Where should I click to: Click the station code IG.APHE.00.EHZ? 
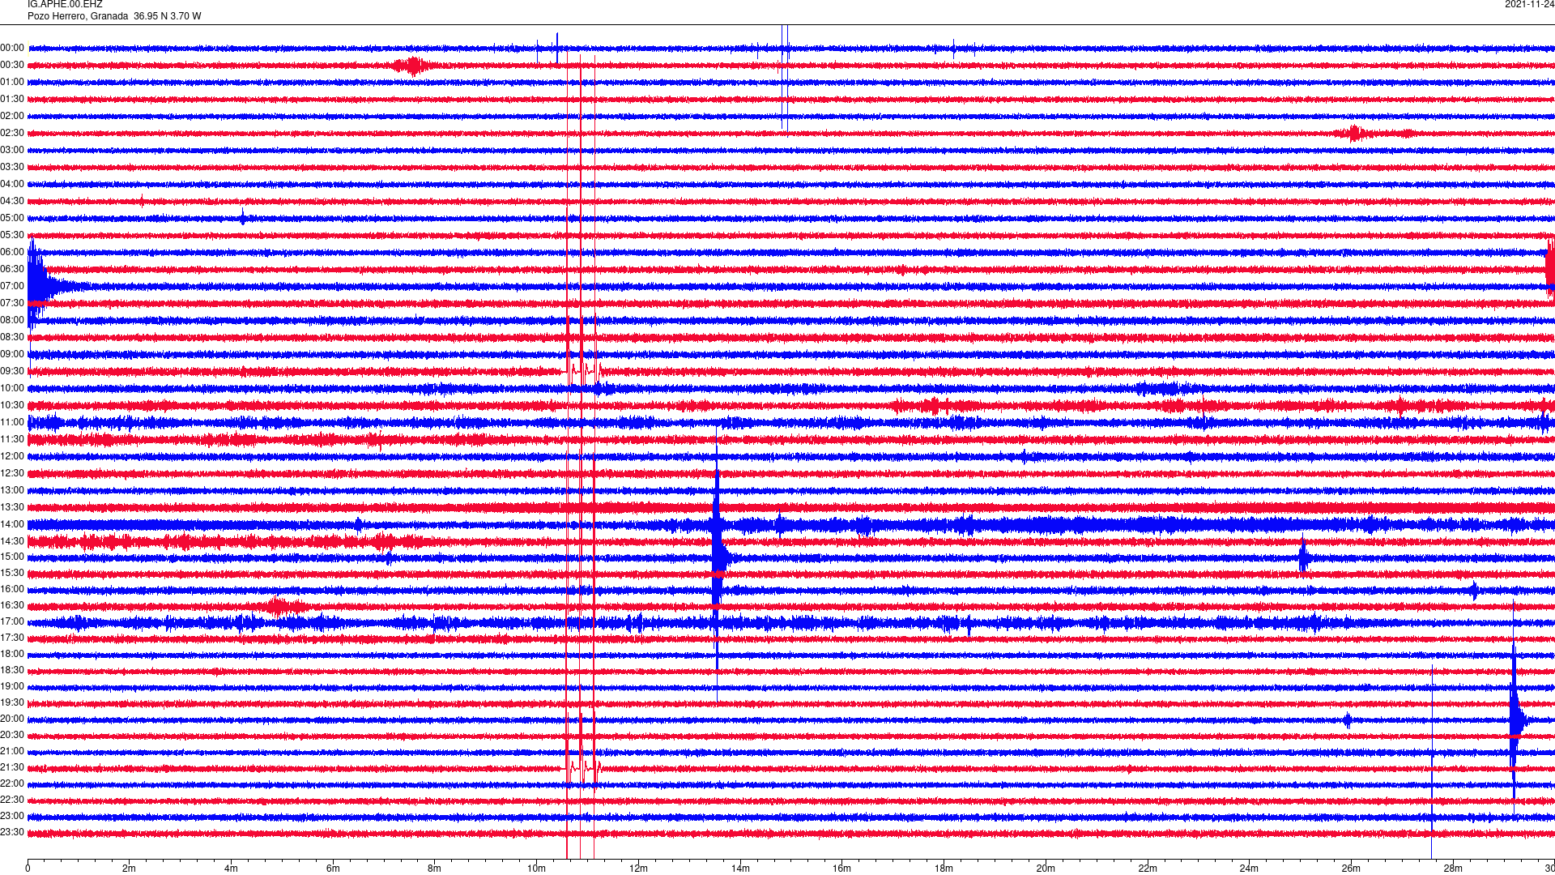point(65,4)
